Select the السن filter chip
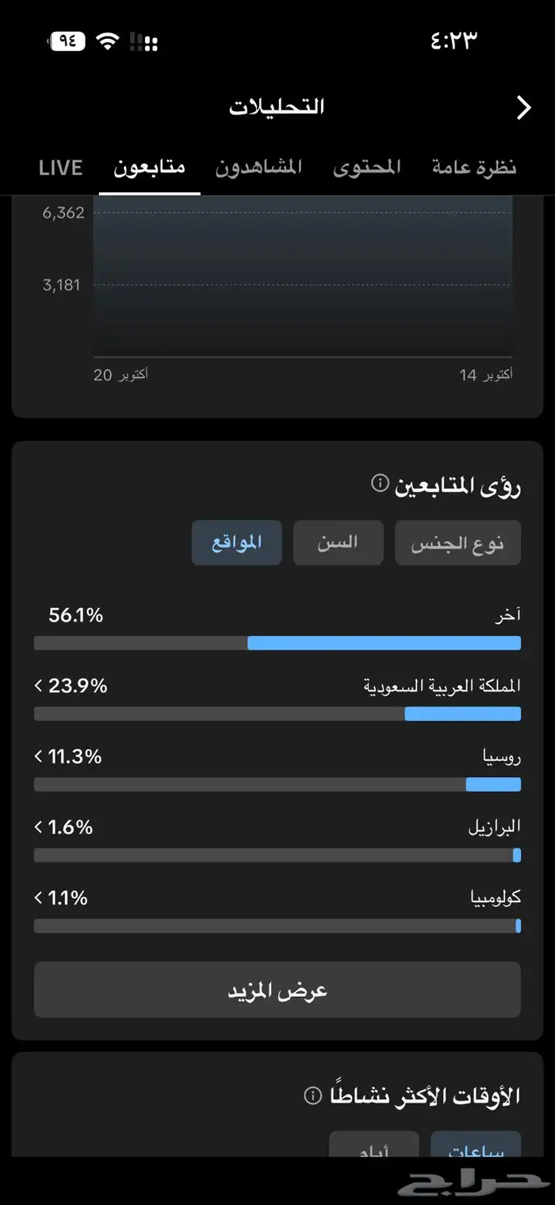The height and width of the screenshot is (1205, 555). [x=339, y=543]
